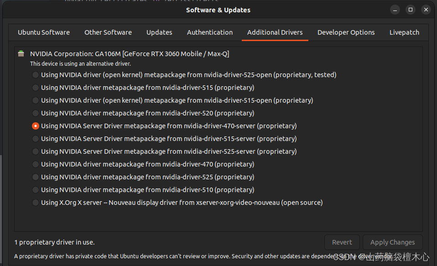The width and height of the screenshot is (437, 266).
Task: Select nvidia-driver-515-open open kernel driver
Action: [x=36, y=100]
